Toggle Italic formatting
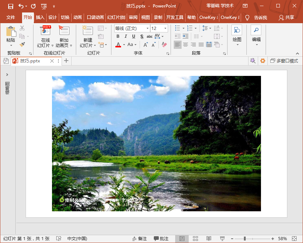Viewport: 303px width, 243px height. 126,36
